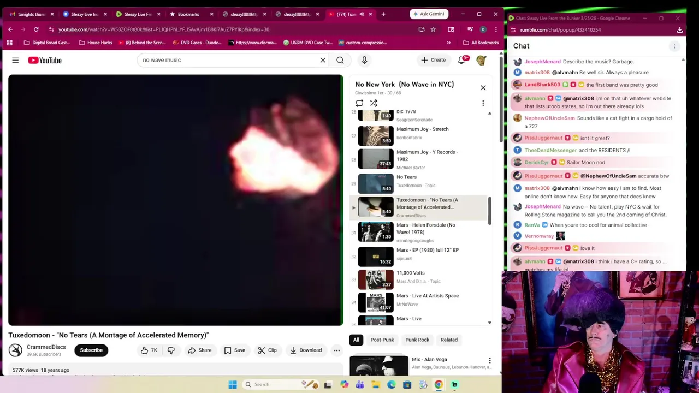This screenshot has width=699, height=393.
Task: Play Maximum Joy - Stretch playlist item
Action: click(418, 135)
